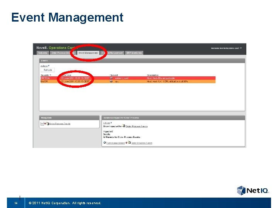Screen dimensions: 278x208
Task: Click the Element column header
Action: click(x=114, y=75)
